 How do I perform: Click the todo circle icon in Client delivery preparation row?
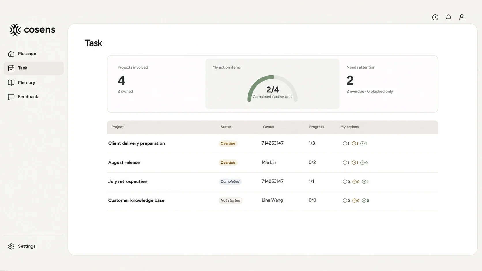[x=344, y=143]
